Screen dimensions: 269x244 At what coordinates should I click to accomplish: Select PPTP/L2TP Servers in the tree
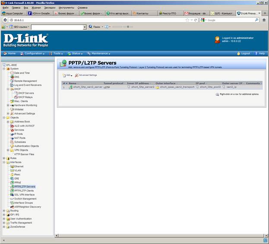(25, 187)
